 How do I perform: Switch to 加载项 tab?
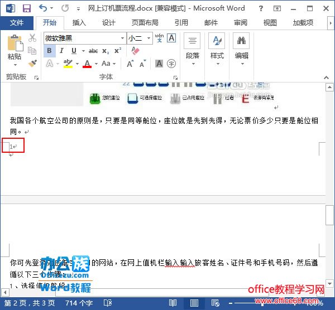tap(303, 23)
